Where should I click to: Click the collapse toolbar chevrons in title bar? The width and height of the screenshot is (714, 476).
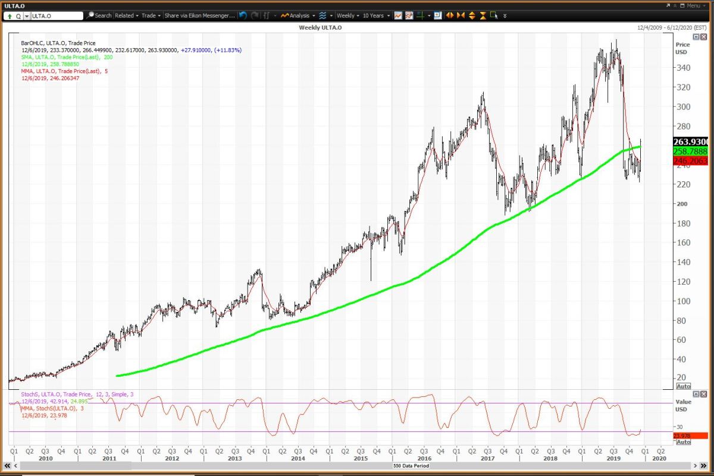tap(675, 5)
